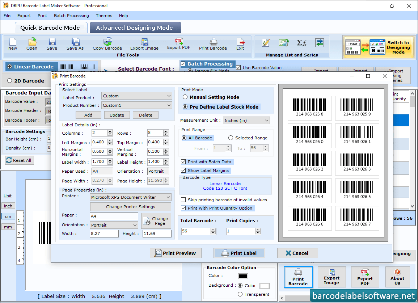Click the Delete label button
The width and height of the screenshot is (418, 303).
(145, 115)
